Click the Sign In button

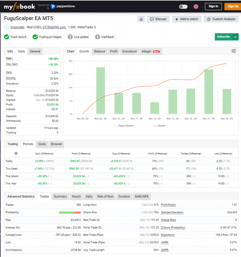[213, 6]
